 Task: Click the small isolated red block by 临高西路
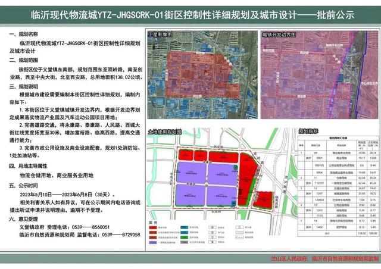click(x=263, y=199)
